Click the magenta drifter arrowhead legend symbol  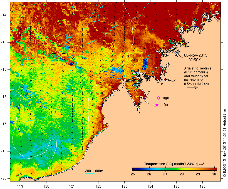[157, 105]
